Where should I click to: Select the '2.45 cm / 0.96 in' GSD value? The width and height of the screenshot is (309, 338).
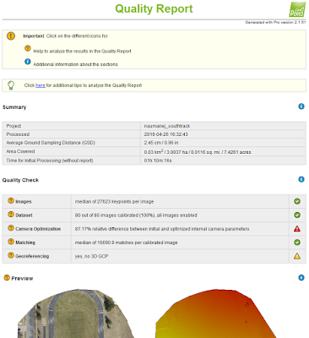tap(161, 143)
